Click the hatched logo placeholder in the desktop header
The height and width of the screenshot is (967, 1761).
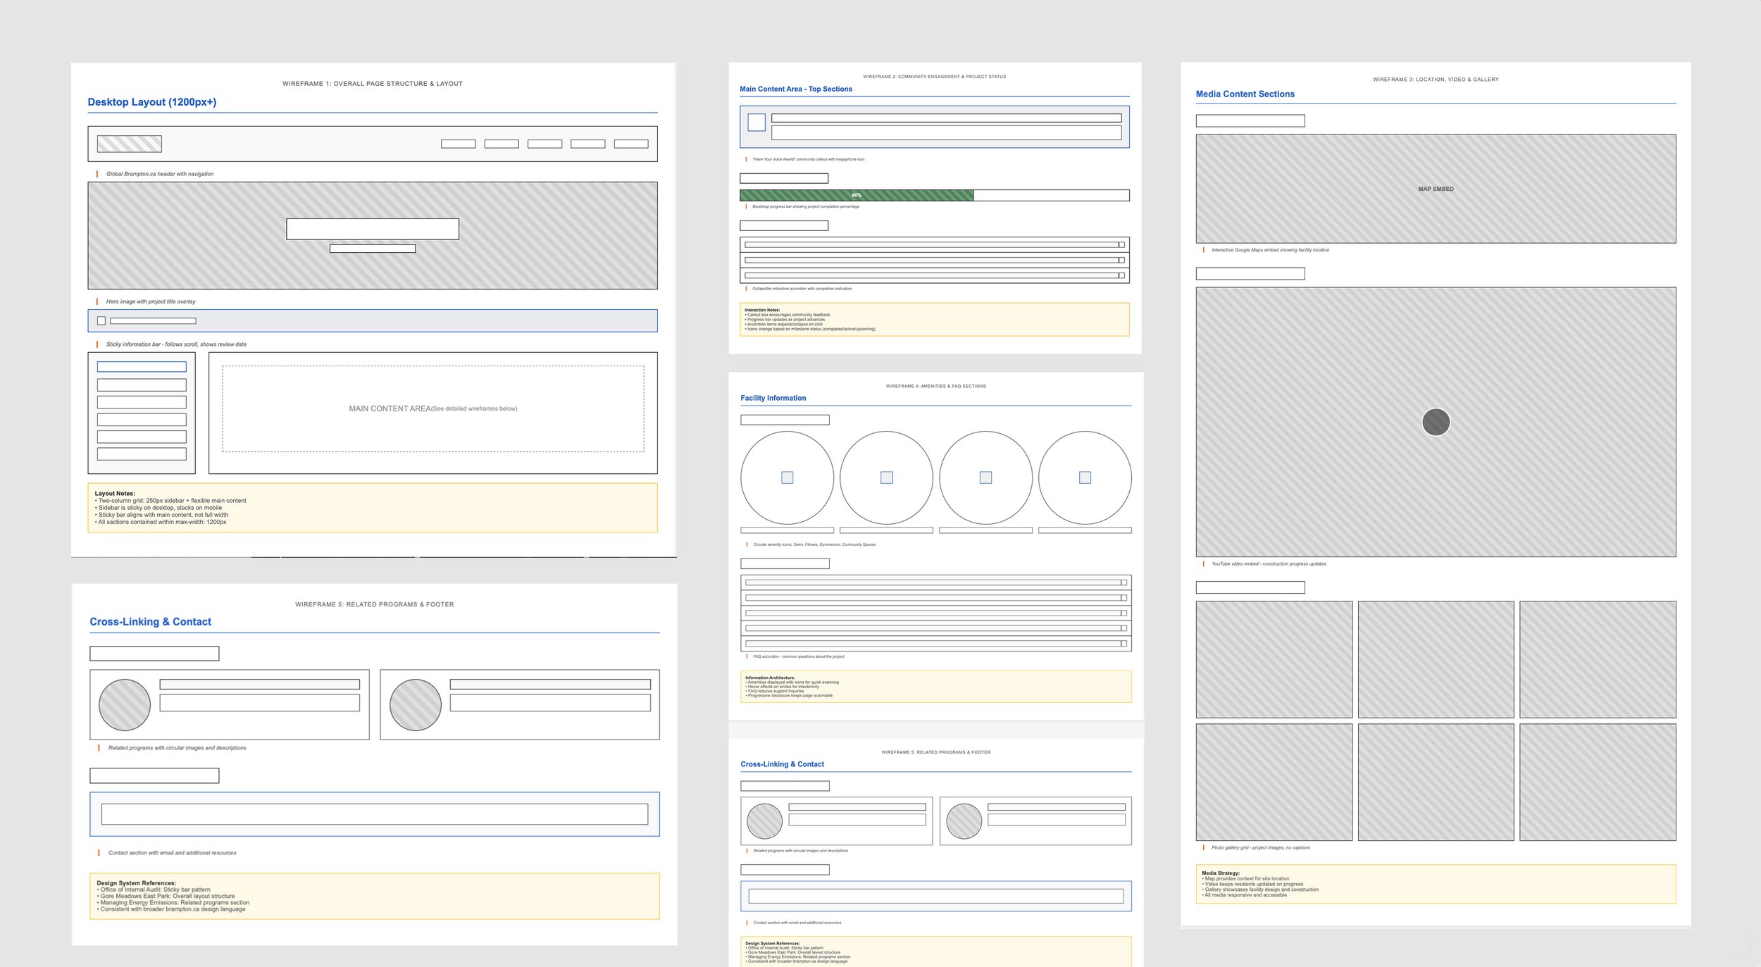tap(129, 144)
